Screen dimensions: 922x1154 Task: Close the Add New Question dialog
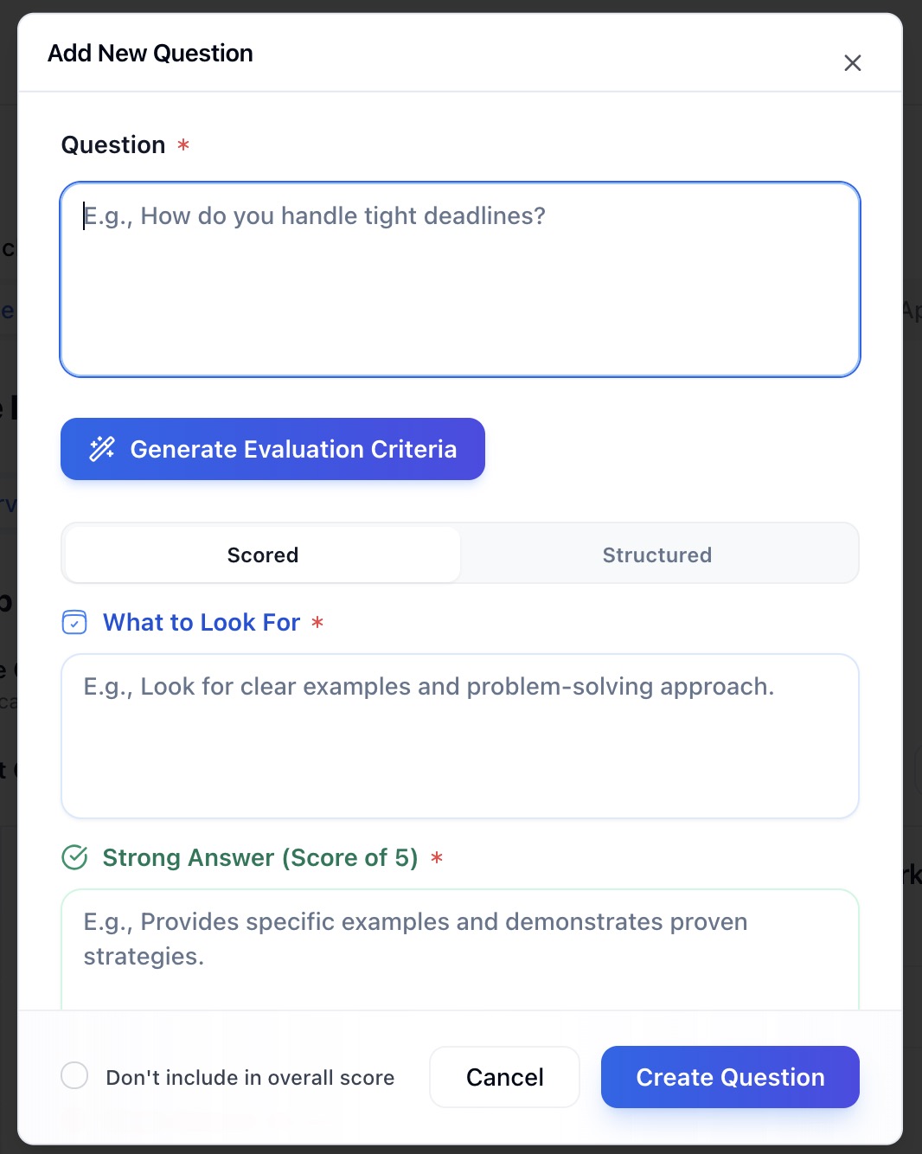(852, 63)
